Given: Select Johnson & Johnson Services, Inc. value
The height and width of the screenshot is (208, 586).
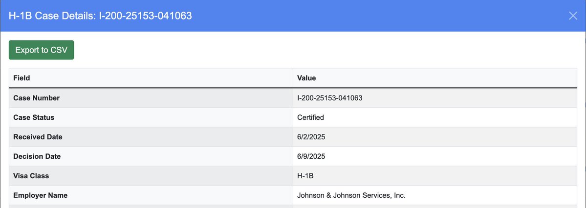Looking at the screenshot, I should click(351, 195).
